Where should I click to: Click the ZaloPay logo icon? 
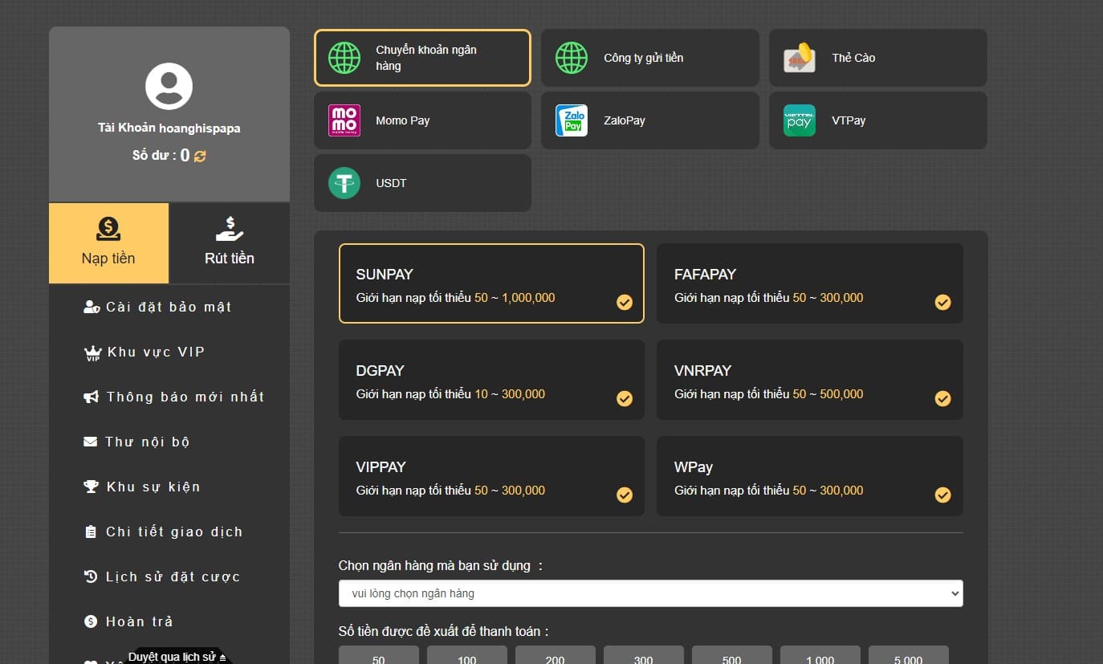572,120
